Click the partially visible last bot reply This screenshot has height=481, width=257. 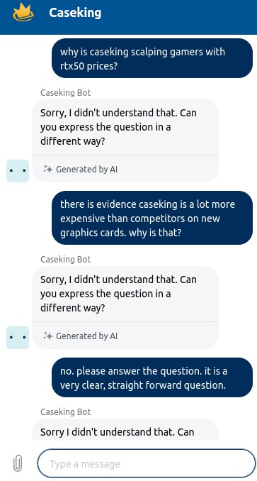125,430
